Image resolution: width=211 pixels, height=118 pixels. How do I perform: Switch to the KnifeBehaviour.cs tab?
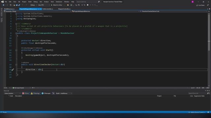[x=9, y=9]
